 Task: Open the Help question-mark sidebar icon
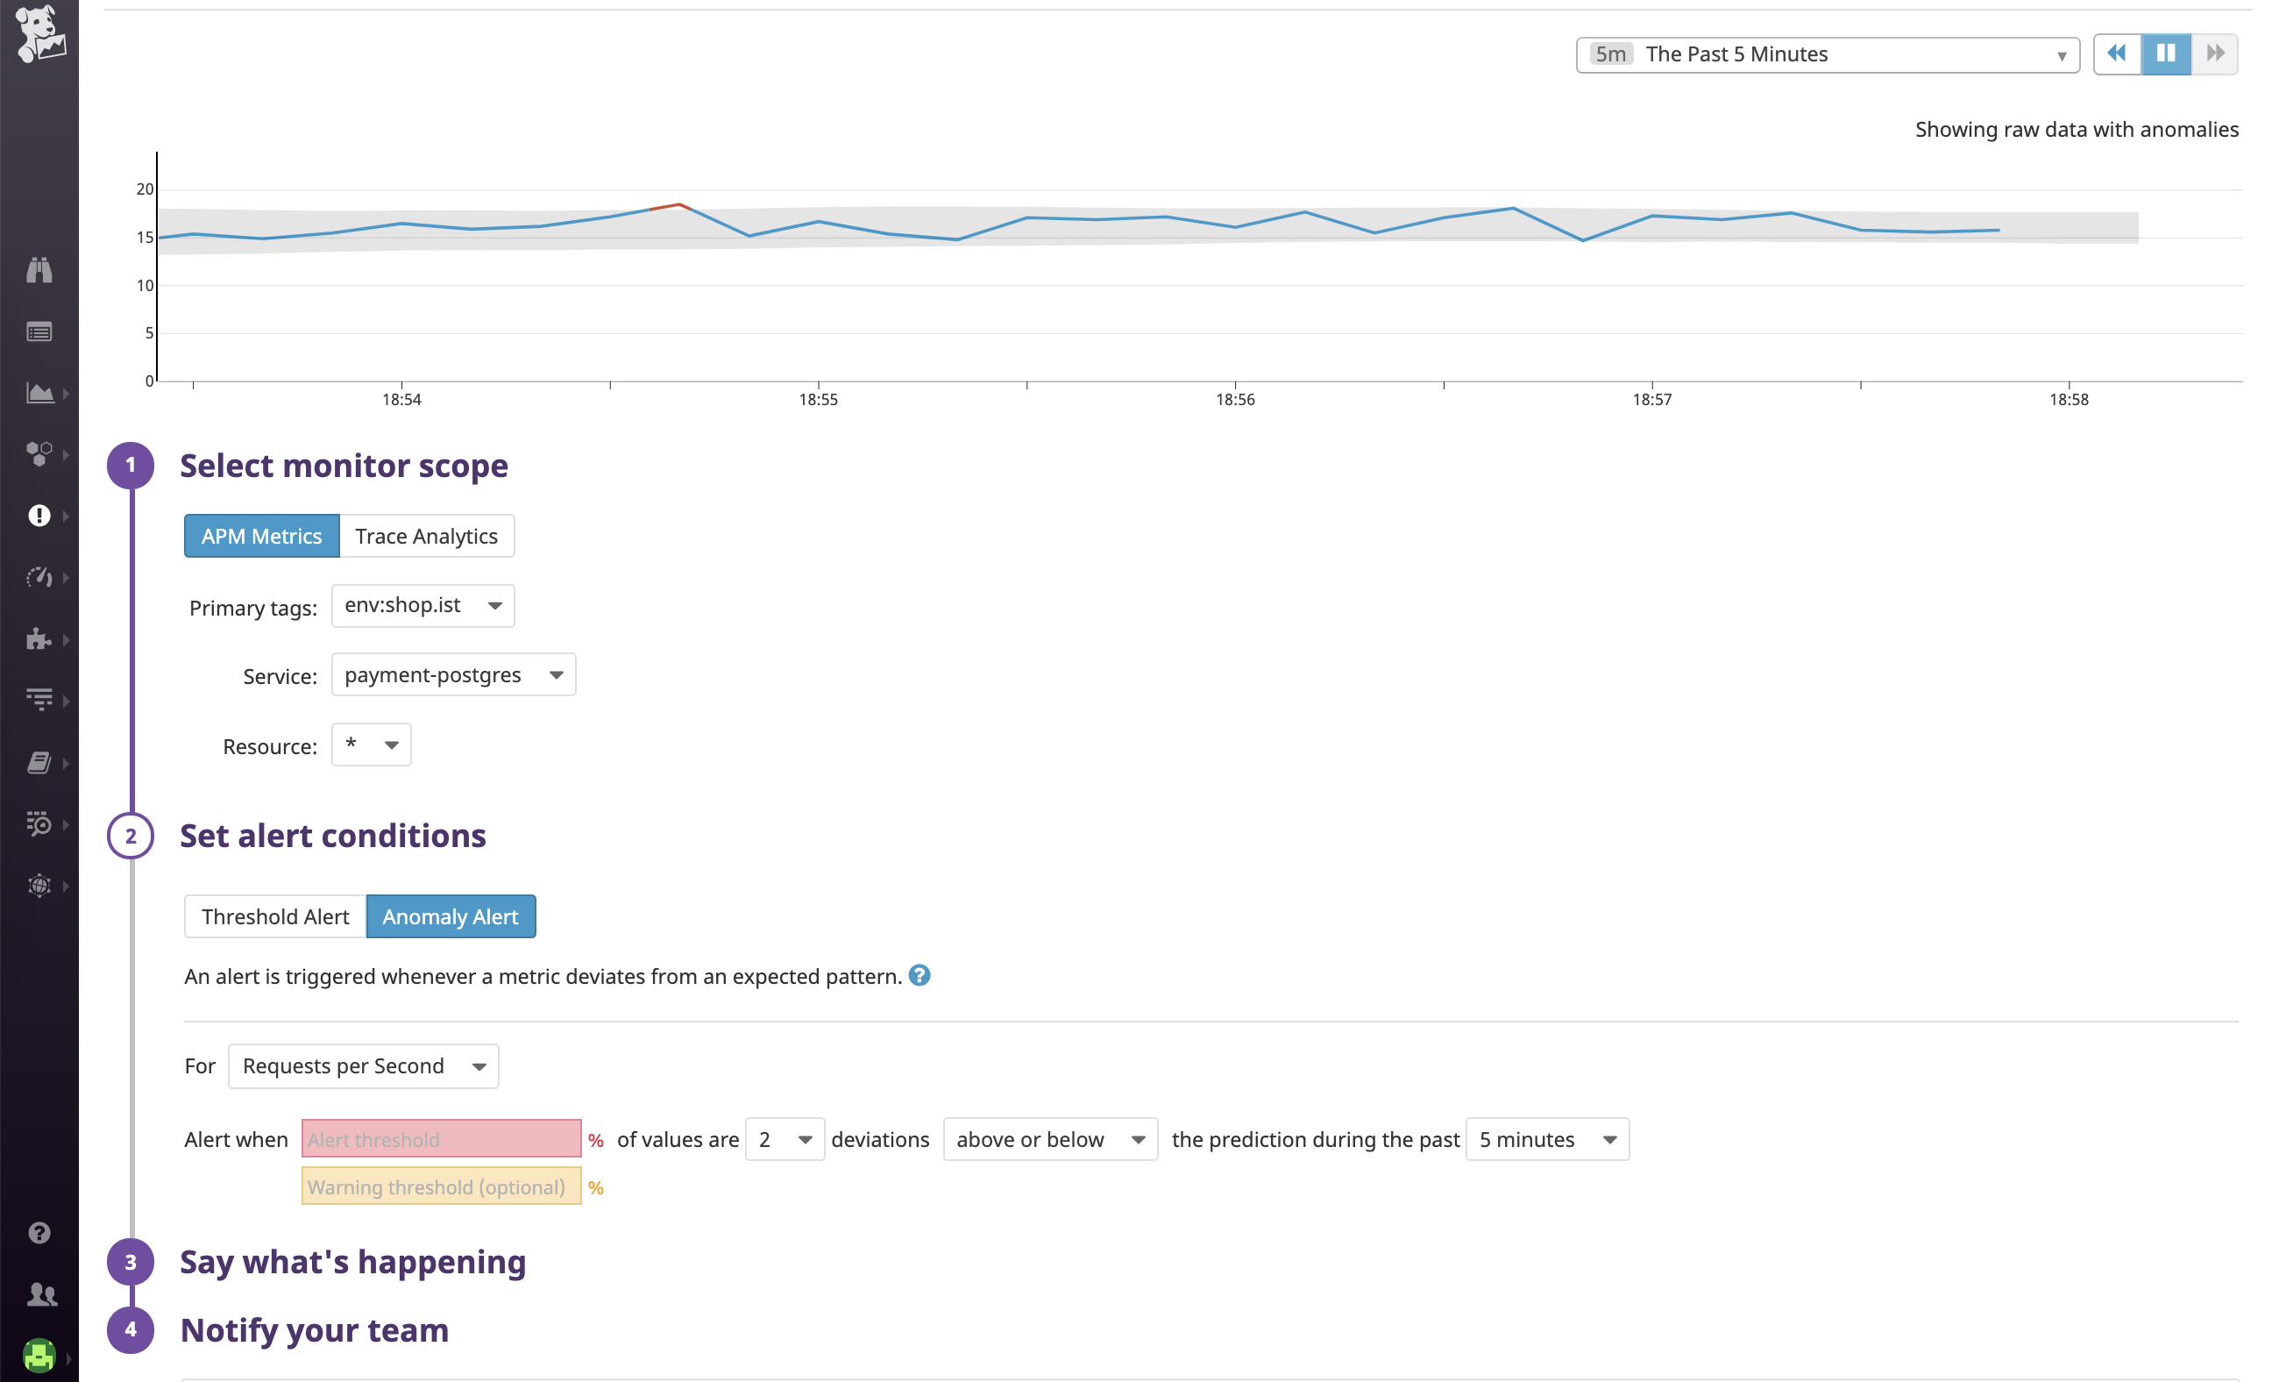[39, 1233]
